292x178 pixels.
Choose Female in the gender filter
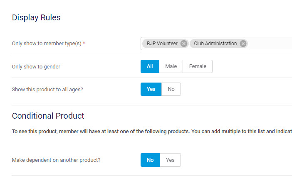198,66
